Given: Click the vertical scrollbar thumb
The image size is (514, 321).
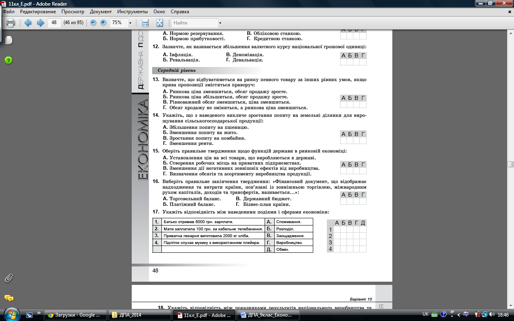Looking at the screenshot, I should [510, 164].
